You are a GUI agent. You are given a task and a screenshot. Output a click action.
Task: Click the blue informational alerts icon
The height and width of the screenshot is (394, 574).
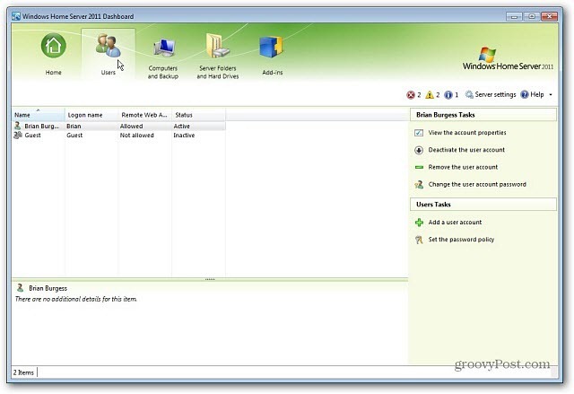click(450, 94)
